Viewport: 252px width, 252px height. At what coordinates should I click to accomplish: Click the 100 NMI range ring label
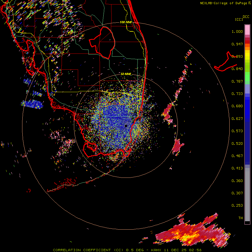click(x=126, y=22)
